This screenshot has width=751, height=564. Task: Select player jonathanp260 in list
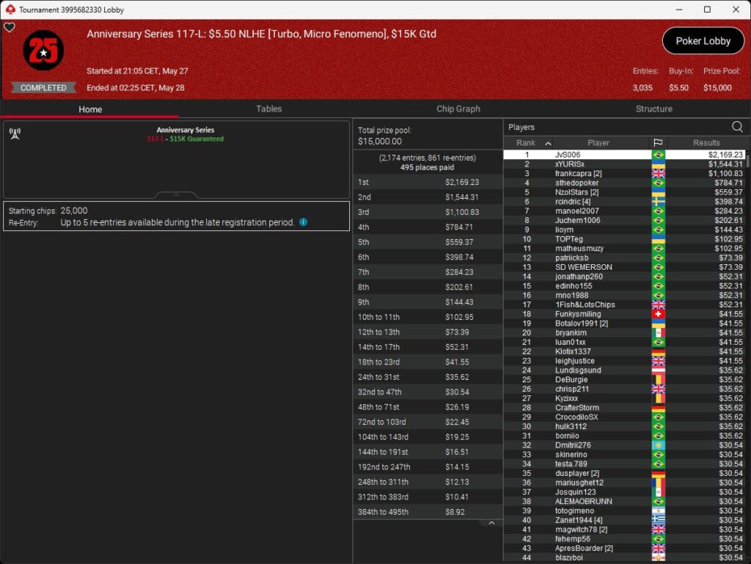[x=625, y=276]
